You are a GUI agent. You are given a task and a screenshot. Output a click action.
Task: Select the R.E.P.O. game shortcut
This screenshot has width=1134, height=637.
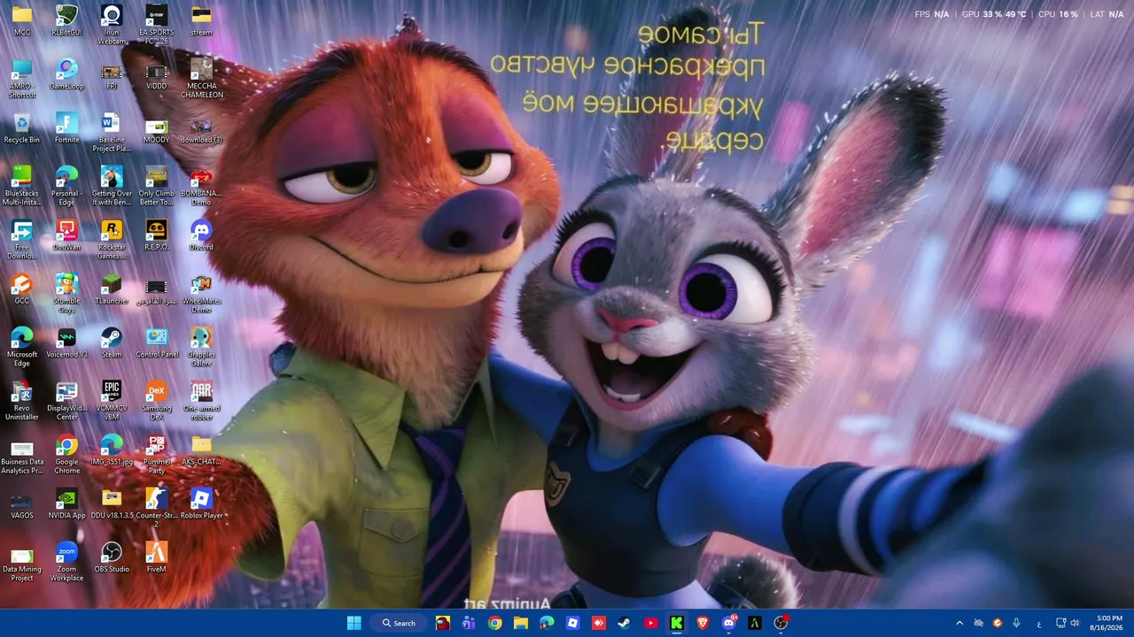[157, 235]
